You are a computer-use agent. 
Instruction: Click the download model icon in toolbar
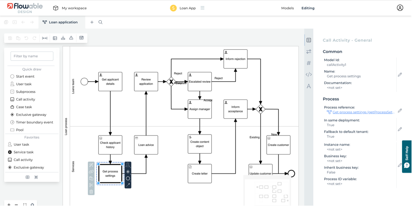63,38
